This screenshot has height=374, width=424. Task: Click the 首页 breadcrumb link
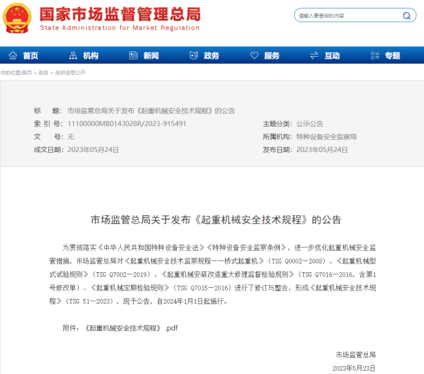point(27,72)
